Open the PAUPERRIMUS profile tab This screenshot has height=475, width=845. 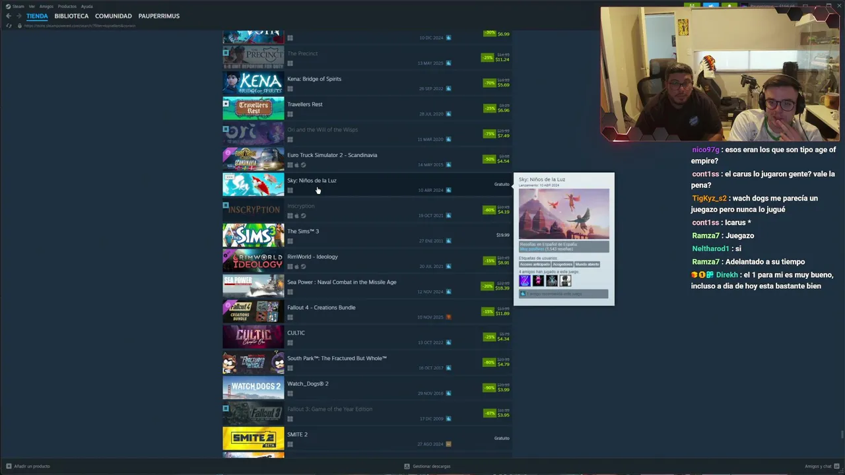(x=159, y=16)
